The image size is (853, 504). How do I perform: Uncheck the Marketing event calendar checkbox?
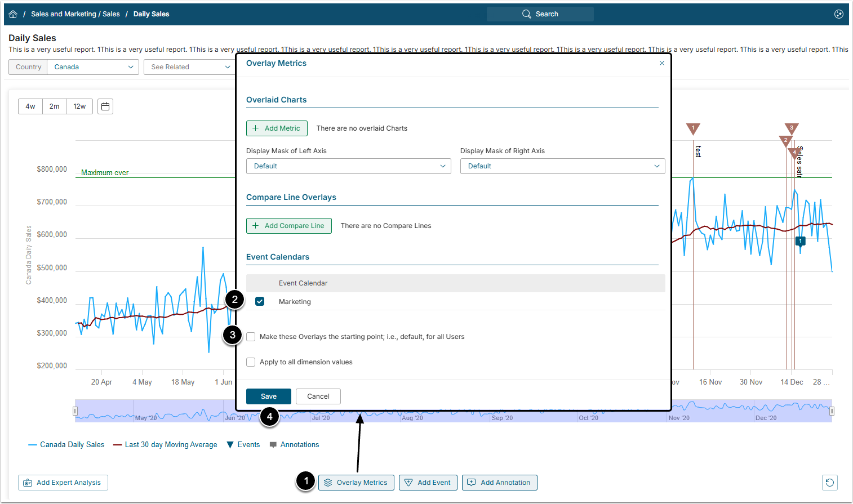pos(260,301)
